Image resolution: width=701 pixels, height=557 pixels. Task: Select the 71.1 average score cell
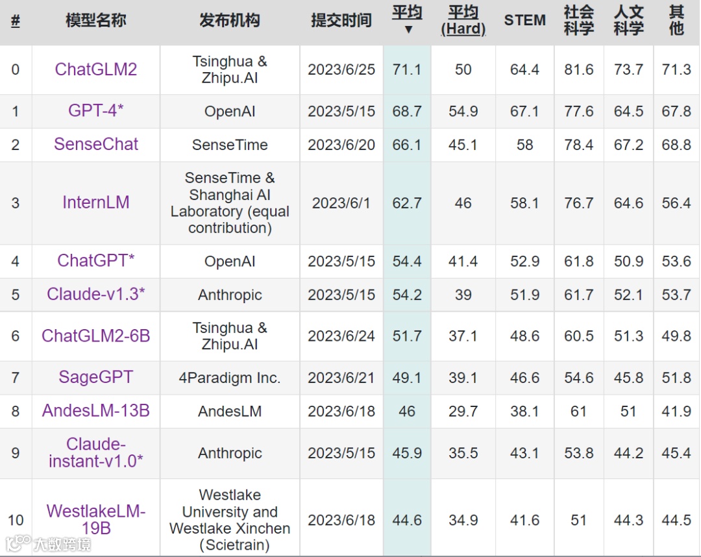click(x=407, y=69)
